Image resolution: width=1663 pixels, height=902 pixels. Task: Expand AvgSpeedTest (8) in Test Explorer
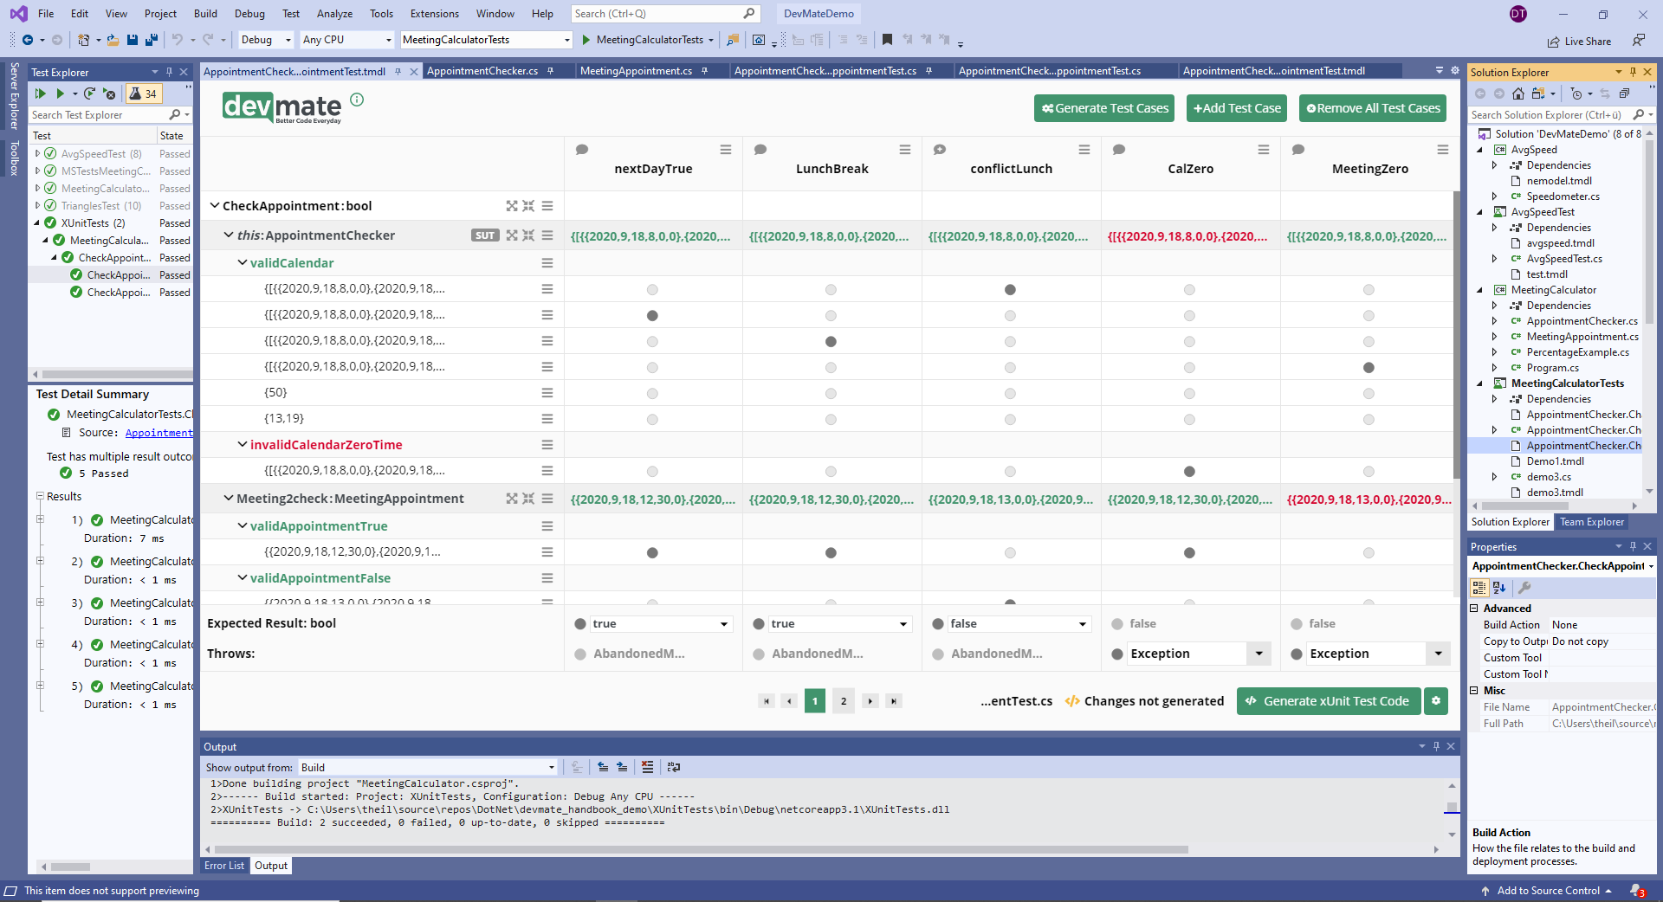(37, 154)
